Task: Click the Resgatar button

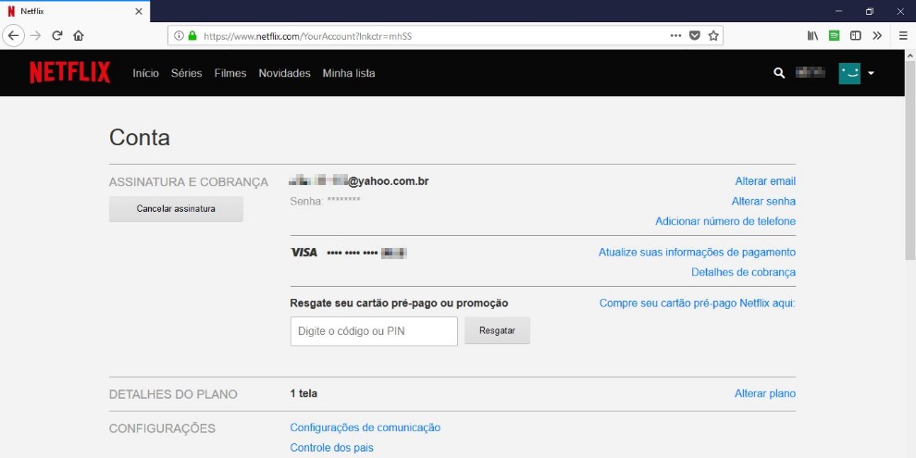Action: pyautogui.click(x=497, y=330)
